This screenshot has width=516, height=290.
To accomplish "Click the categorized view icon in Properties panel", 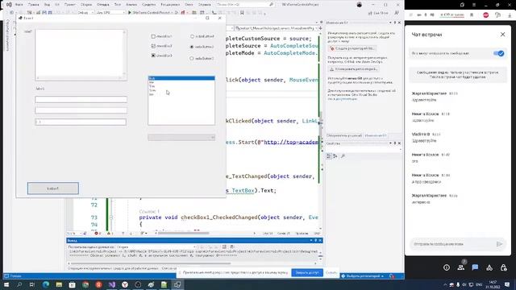I will [x=329, y=156].
